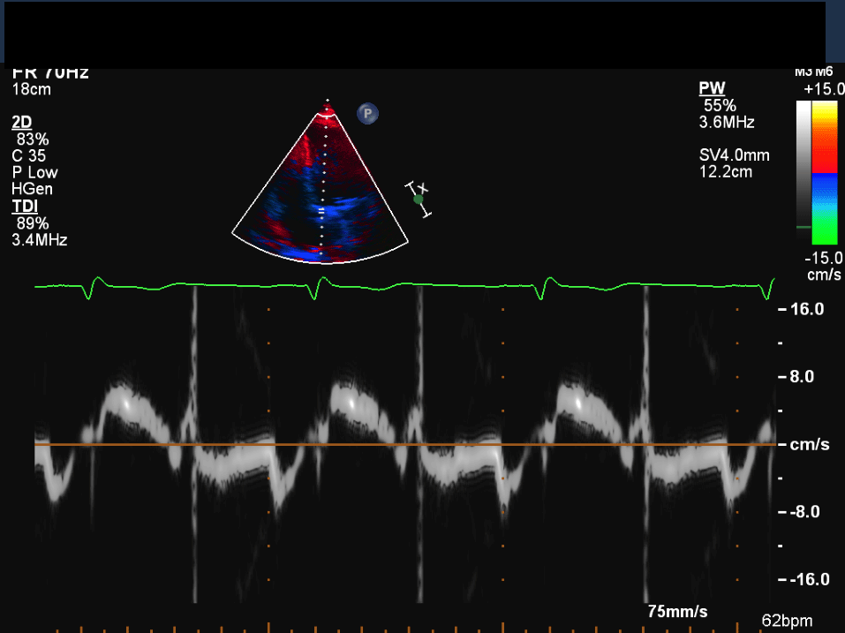Click the blue P orientation marker
The width and height of the screenshot is (845, 633).
tap(367, 113)
